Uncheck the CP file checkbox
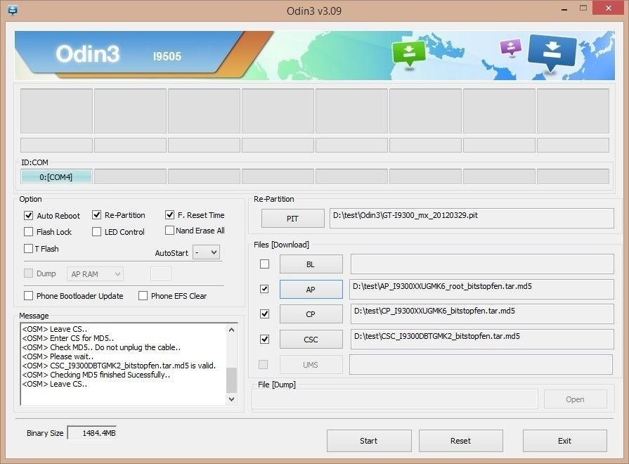The width and height of the screenshot is (629, 464). coord(264,314)
